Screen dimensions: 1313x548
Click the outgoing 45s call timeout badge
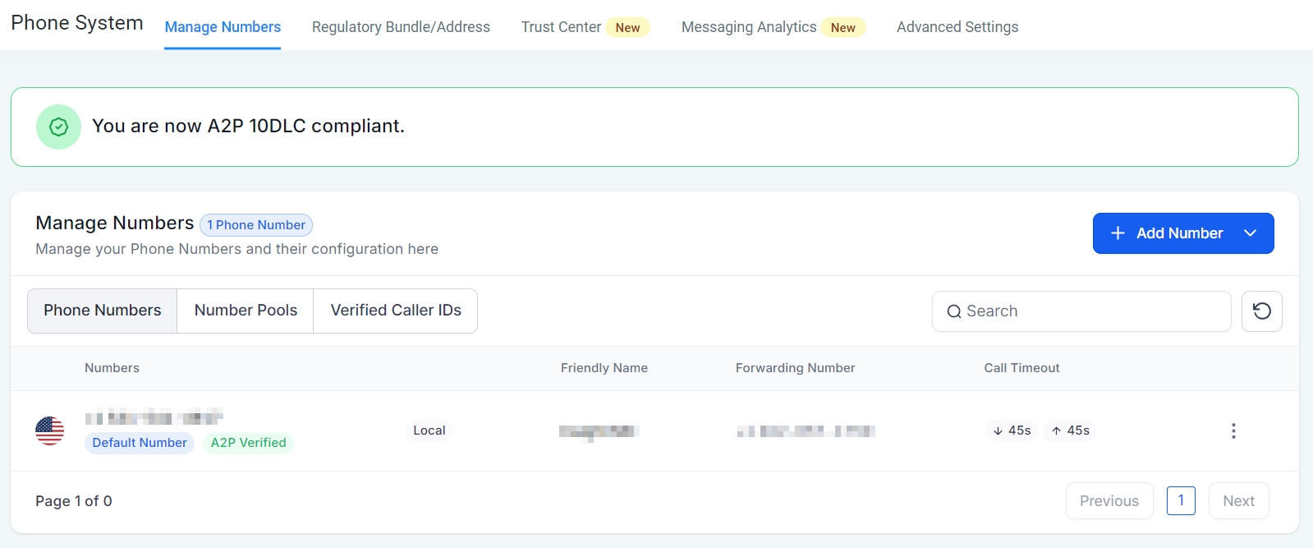[x=1070, y=431]
